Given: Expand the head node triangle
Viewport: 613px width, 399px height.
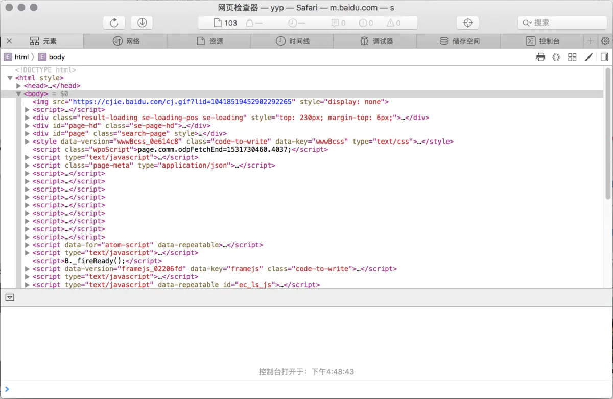Looking at the screenshot, I should coord(19,86).
